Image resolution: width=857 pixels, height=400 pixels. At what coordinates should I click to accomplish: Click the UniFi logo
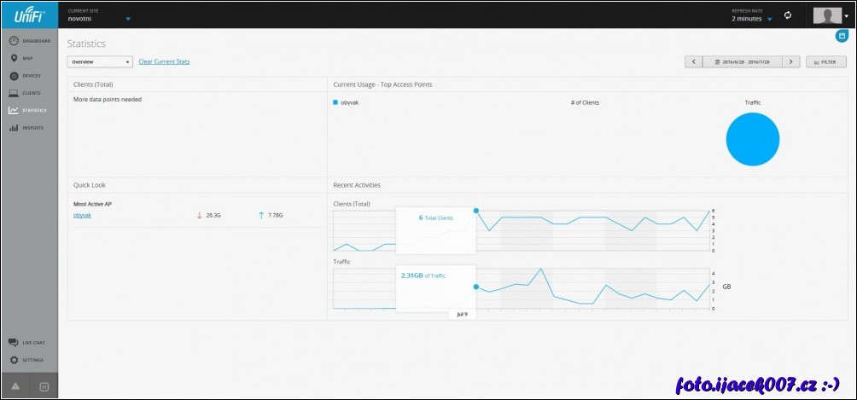pyautogui.click(x=29, y=14)
